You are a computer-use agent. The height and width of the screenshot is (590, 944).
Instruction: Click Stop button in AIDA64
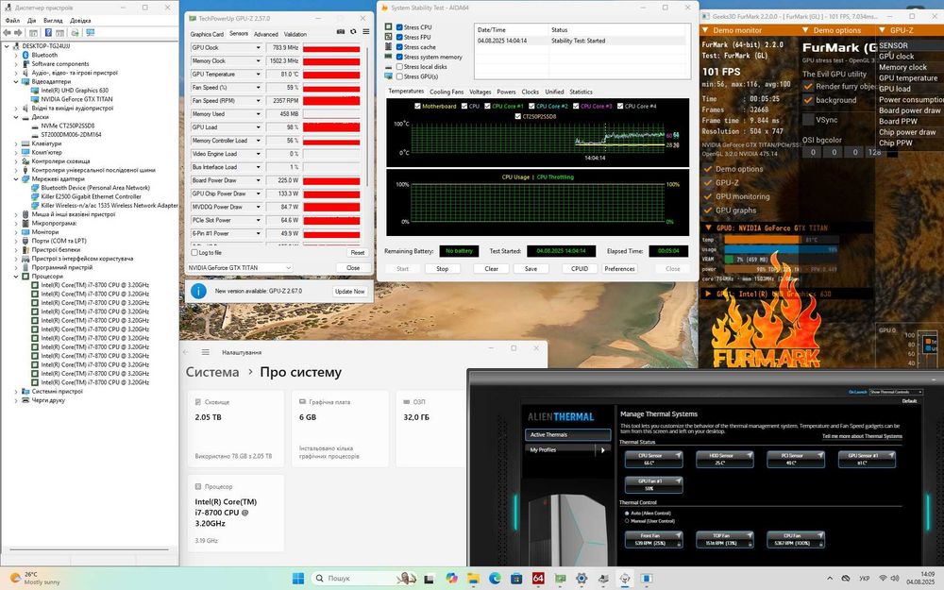[442, 268]
